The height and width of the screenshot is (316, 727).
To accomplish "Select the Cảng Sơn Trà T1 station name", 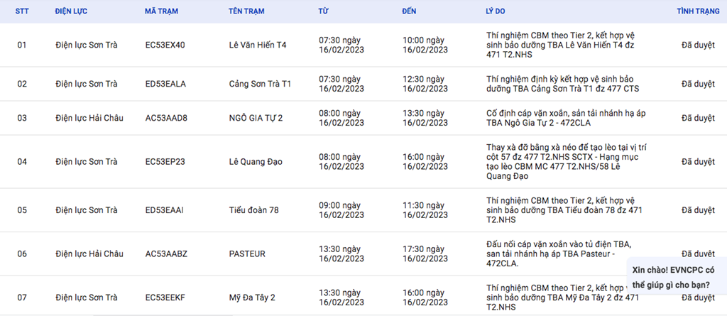I will coord(260,84).
